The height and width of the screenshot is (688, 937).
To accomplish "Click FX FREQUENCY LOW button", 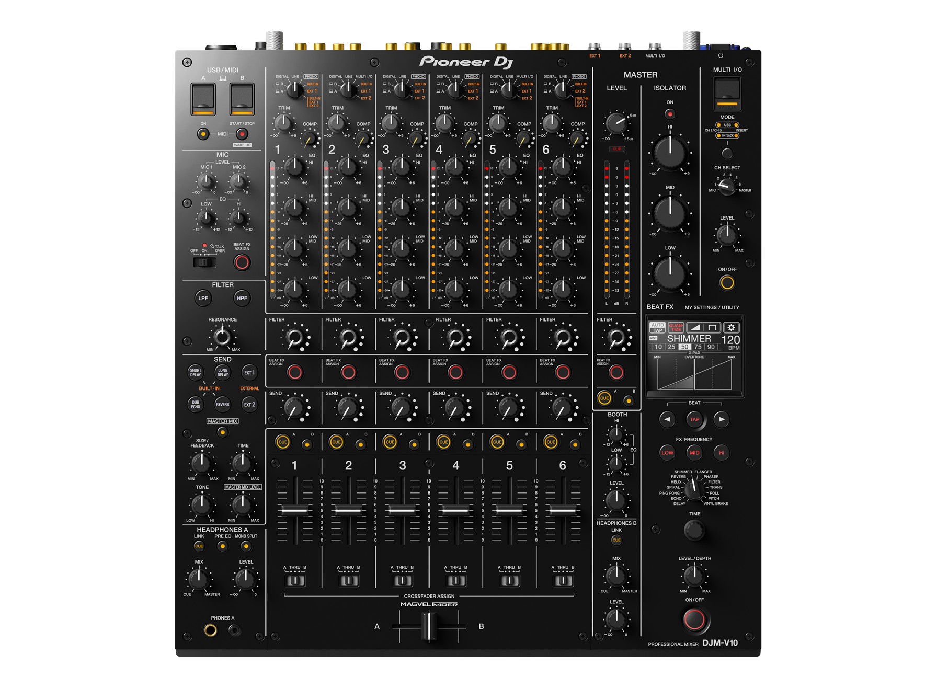I will tap(667, 453).
